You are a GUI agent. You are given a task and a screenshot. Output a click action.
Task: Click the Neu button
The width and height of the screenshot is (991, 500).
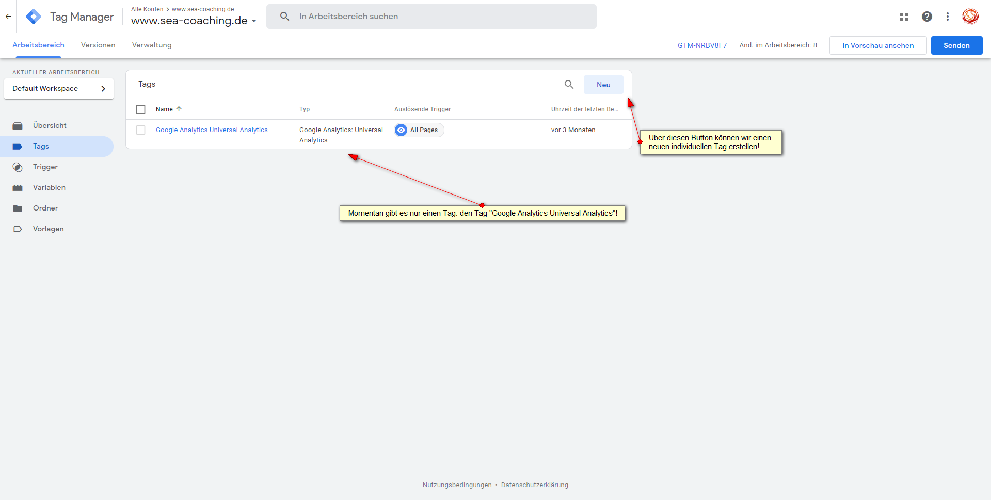click(603, 85)
